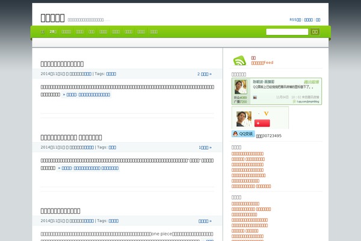Open the read-more link below the second post excerpt
This screenshot has height=241, width=361.
coord(88,168)
